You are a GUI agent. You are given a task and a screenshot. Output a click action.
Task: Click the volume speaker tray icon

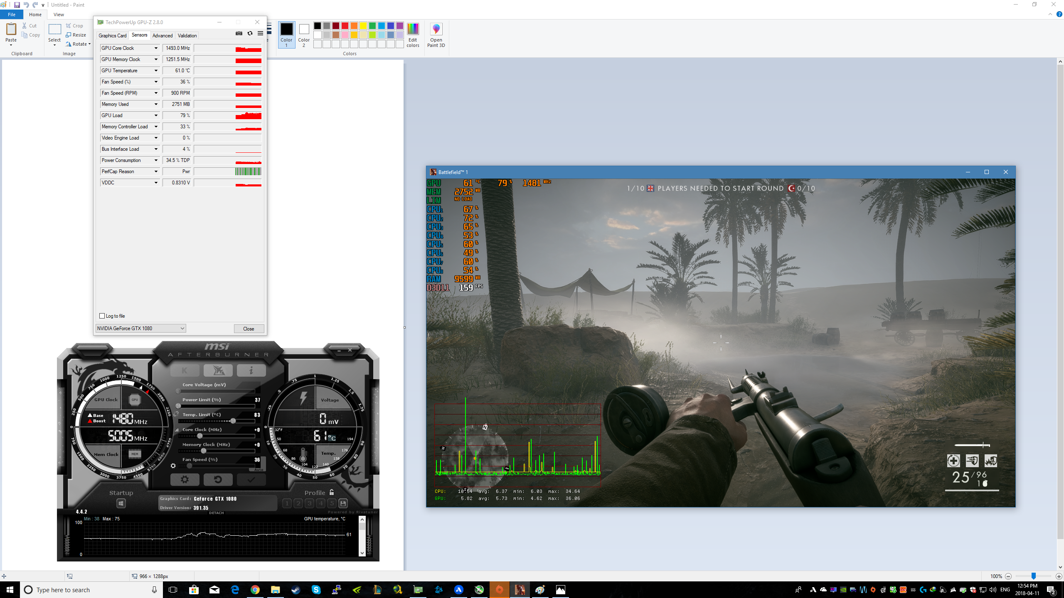pyautogui.click(x=993, y=590)
